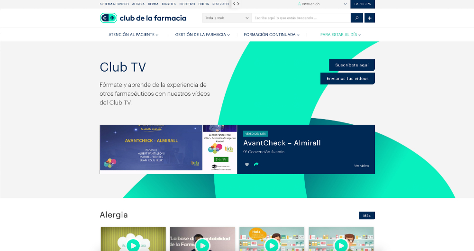Open the Resfriado topic

(221, 4)
